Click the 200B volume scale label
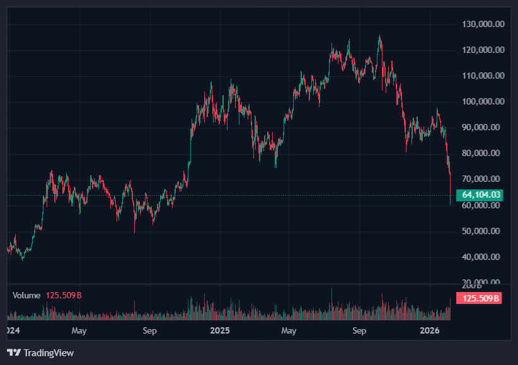Image resolution: width=518 pixels, height=365 pixels. pyautogui.click(x=482, y=286)
